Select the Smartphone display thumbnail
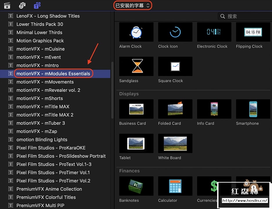The image size is (272, 209). (253, 109)
